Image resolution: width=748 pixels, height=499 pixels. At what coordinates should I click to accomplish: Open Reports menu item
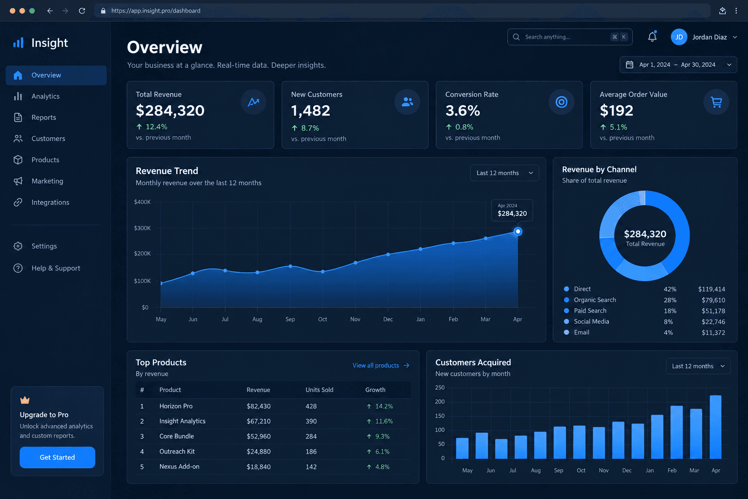tap(56, 117)
